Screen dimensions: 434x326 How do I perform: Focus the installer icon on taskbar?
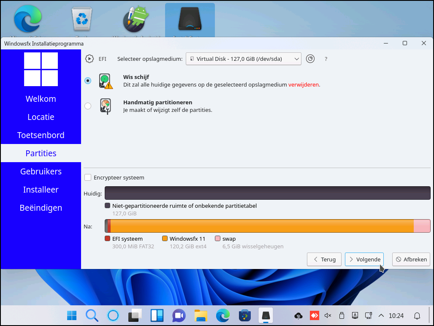coord(266,315)
